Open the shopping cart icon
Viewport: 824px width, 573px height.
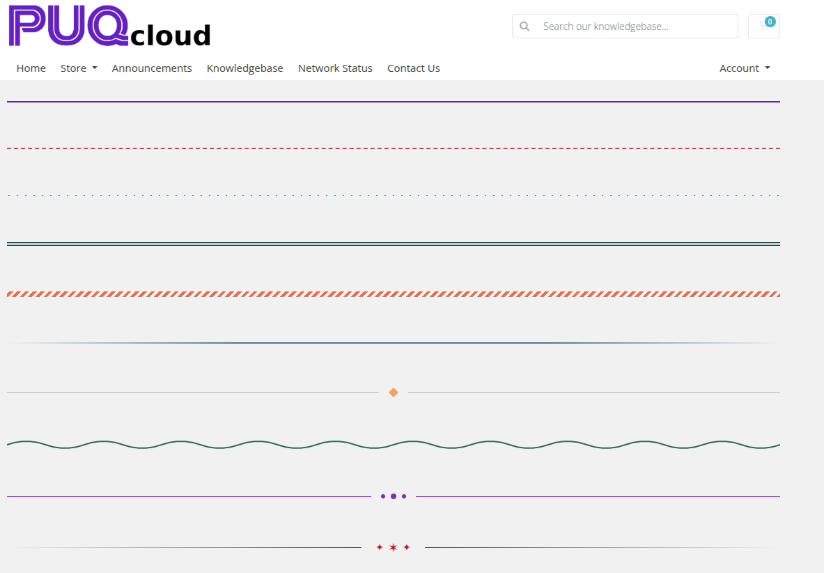coord(763,26)
